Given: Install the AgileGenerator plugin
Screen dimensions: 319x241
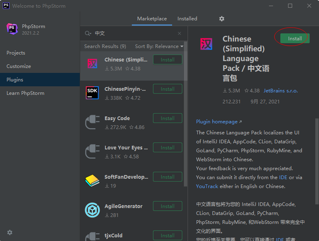Looking at the screenshot, I should (168, 206).
